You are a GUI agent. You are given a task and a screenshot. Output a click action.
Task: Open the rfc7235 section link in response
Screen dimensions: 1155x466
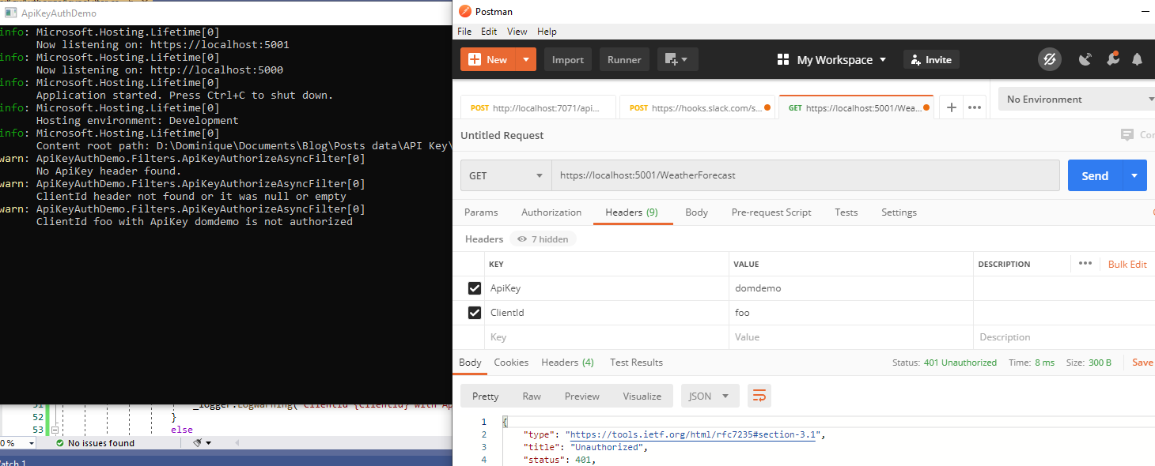pyautogui.click(x=692, y=435)
